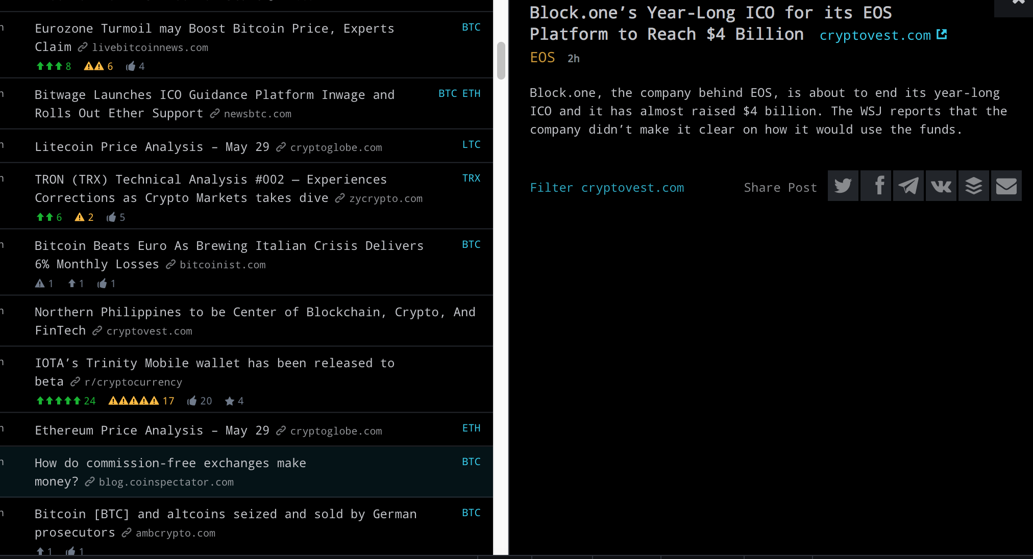Click LTC tag on Litecoin Price Analysis
This screenshot has height=559, width=1033.
click(x=471, y=145)
